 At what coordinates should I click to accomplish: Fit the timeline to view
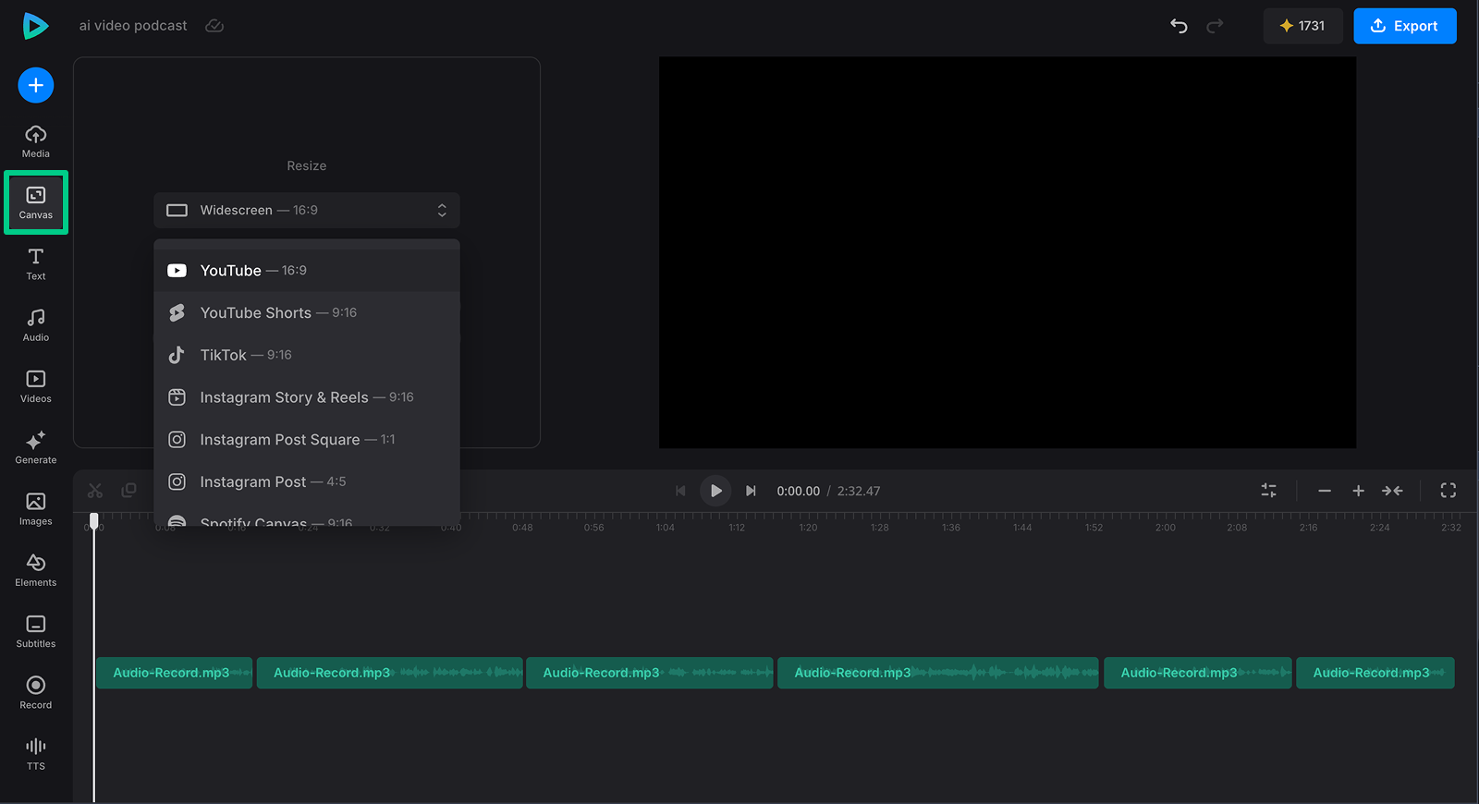point(1392,491)
